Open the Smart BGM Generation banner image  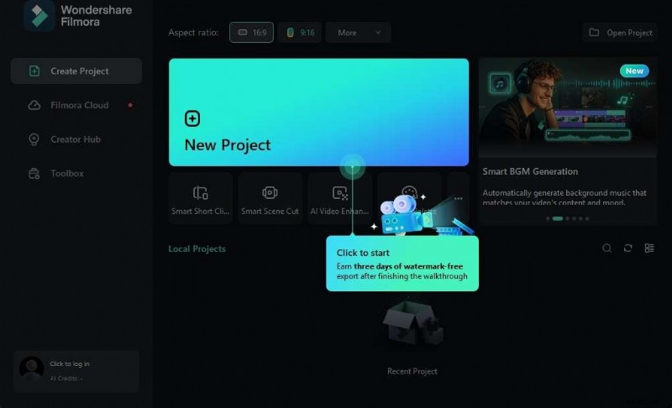567,109
